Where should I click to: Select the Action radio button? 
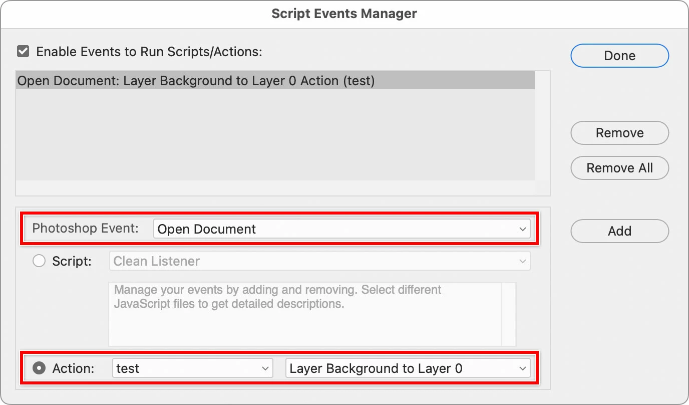39,368
